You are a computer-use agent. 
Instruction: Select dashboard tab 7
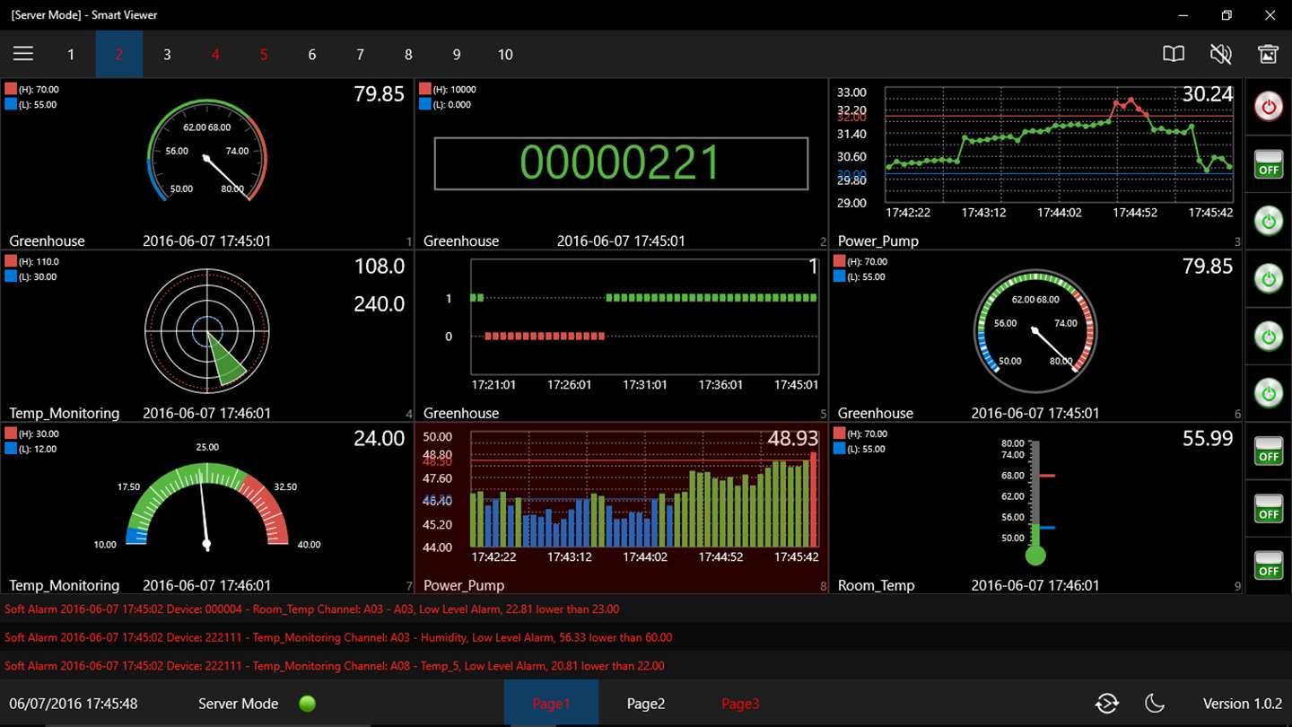click(x=360, y=55)
